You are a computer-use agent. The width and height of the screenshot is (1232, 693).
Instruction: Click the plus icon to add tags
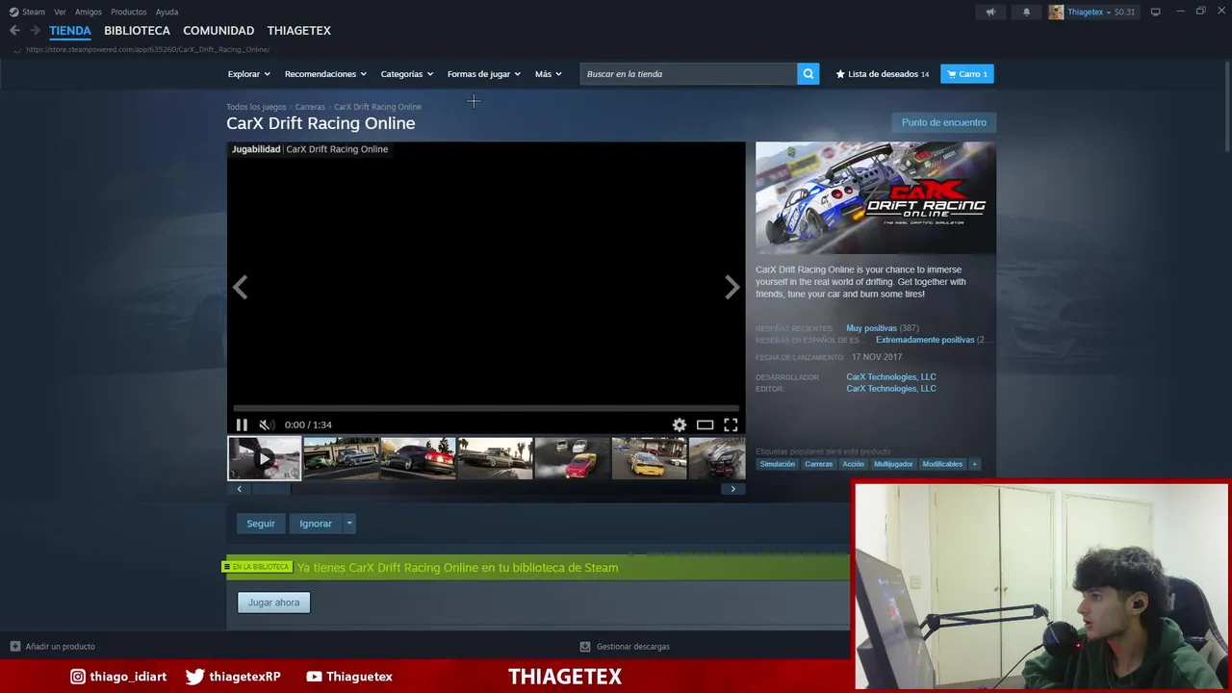coord(974,464)
